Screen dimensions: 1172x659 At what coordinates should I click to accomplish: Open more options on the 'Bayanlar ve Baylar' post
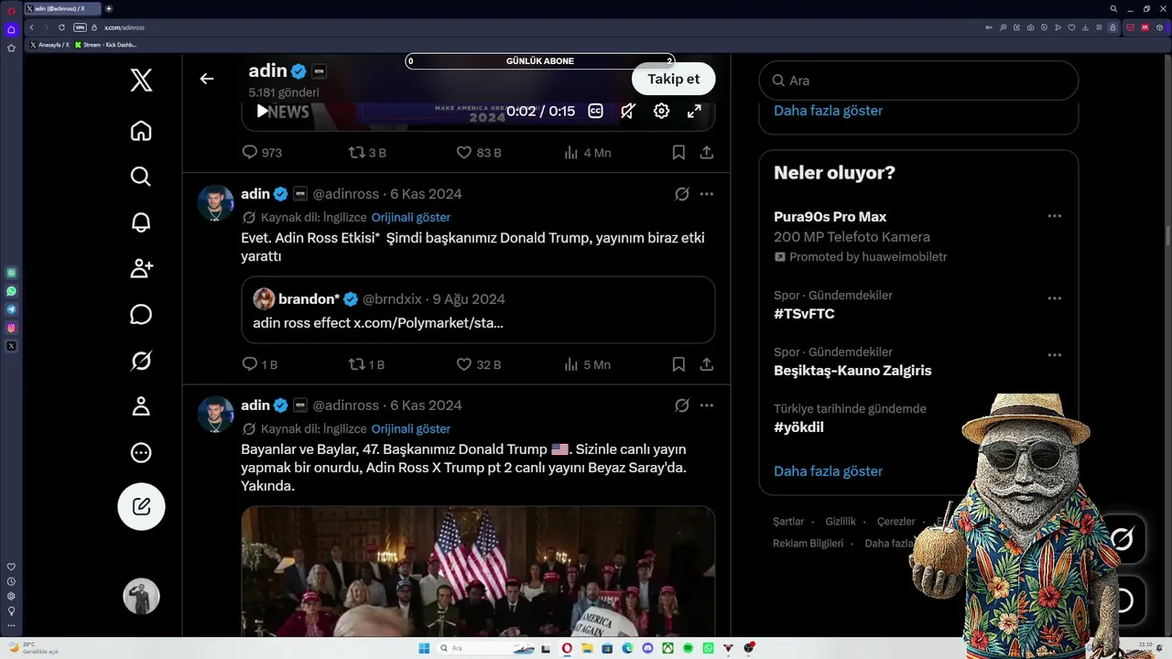(x=707, y=405)
